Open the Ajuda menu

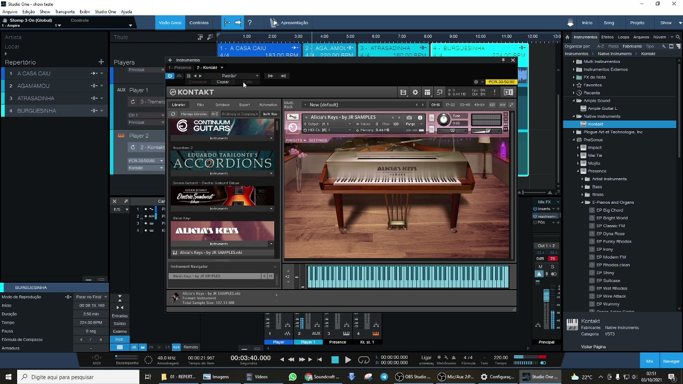(x=126, y=12)
